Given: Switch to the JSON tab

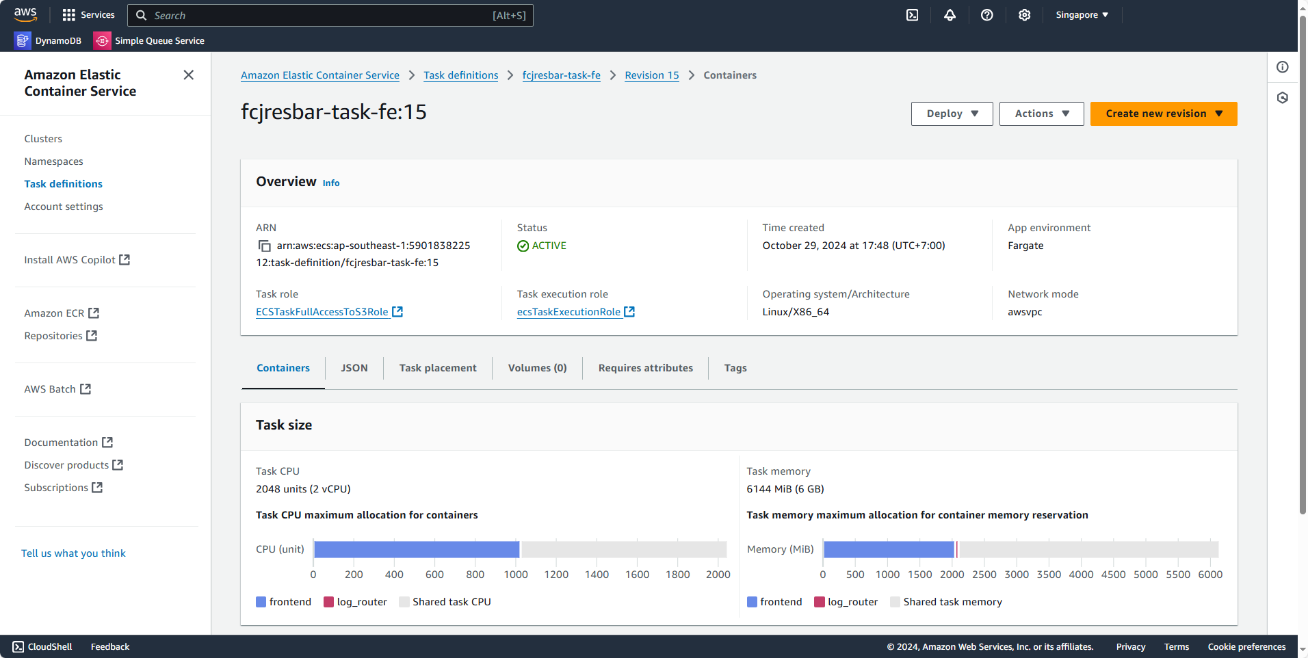Looking at the screenshot, I should click(354, 368).
